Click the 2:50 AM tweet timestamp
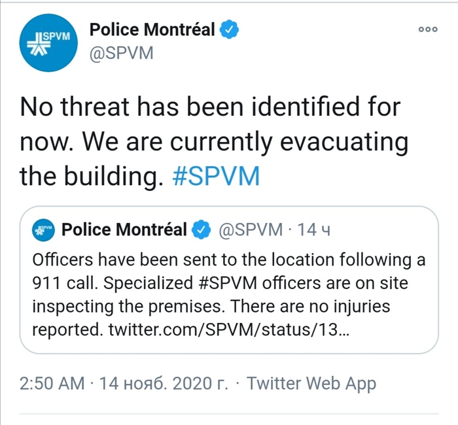Image resolution: width=458 pixels, height=425 pixels. point(52,383)
